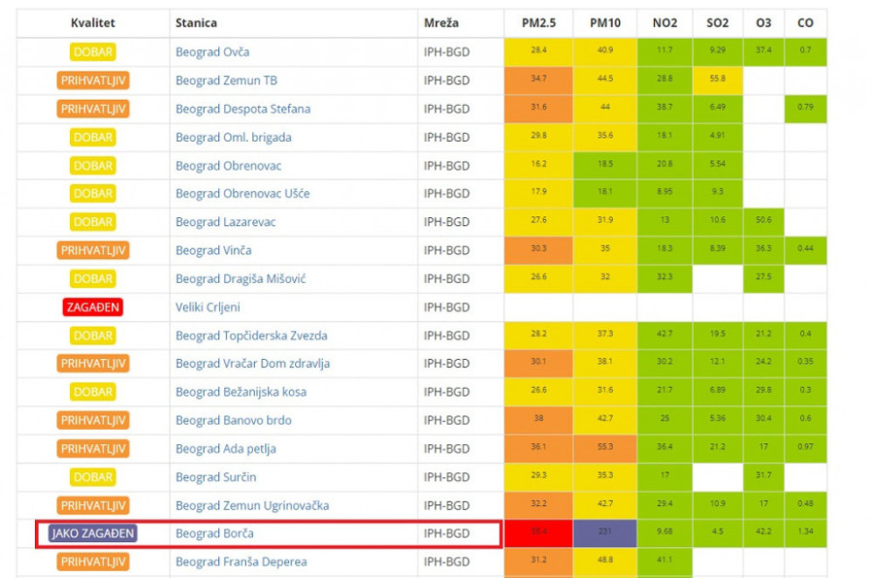This screenshot has width=873, height=578.
Task: Click the JAKO ZAGAĐEN quality badge
Action: [x=93, y=533]
